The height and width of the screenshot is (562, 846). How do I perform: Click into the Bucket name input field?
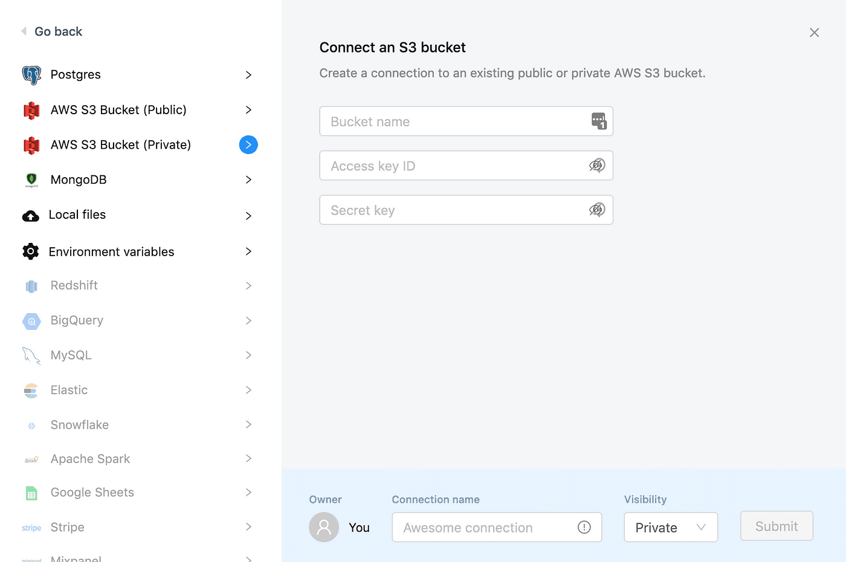pyautogui.click(x=453, y=121)
